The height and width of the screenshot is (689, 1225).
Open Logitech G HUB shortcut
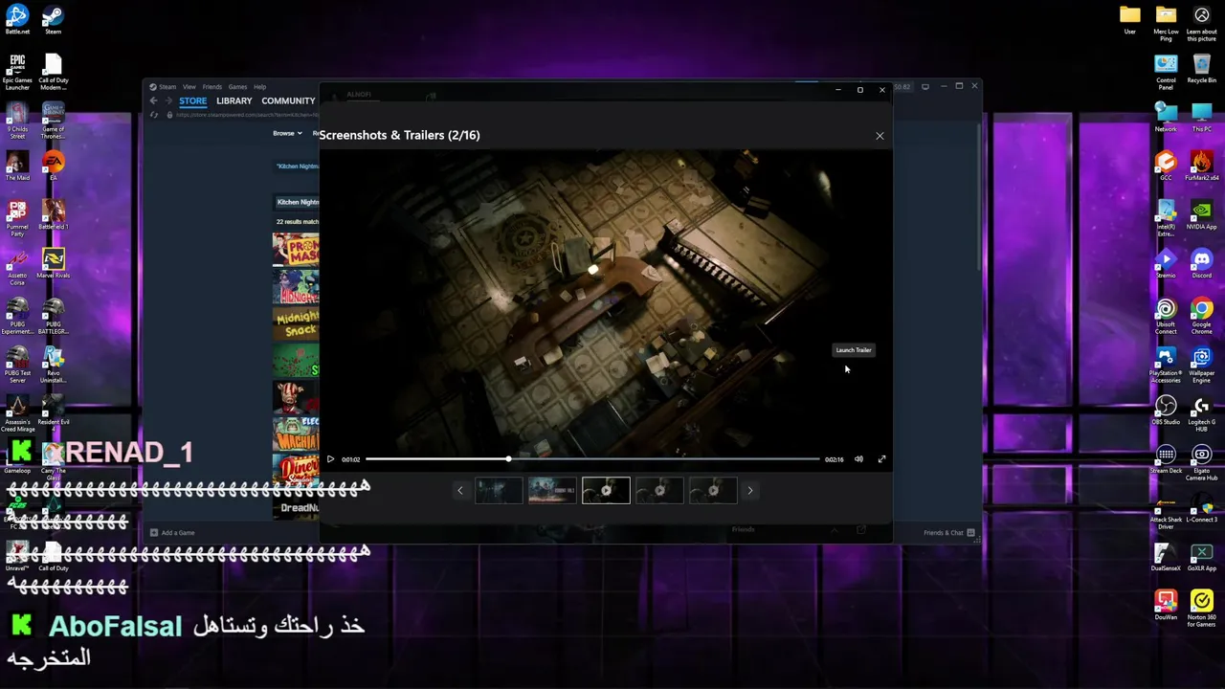[x=1202, y=413]
